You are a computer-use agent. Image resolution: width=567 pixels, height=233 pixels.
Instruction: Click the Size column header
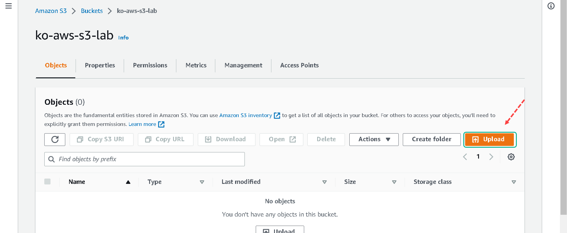350,182
